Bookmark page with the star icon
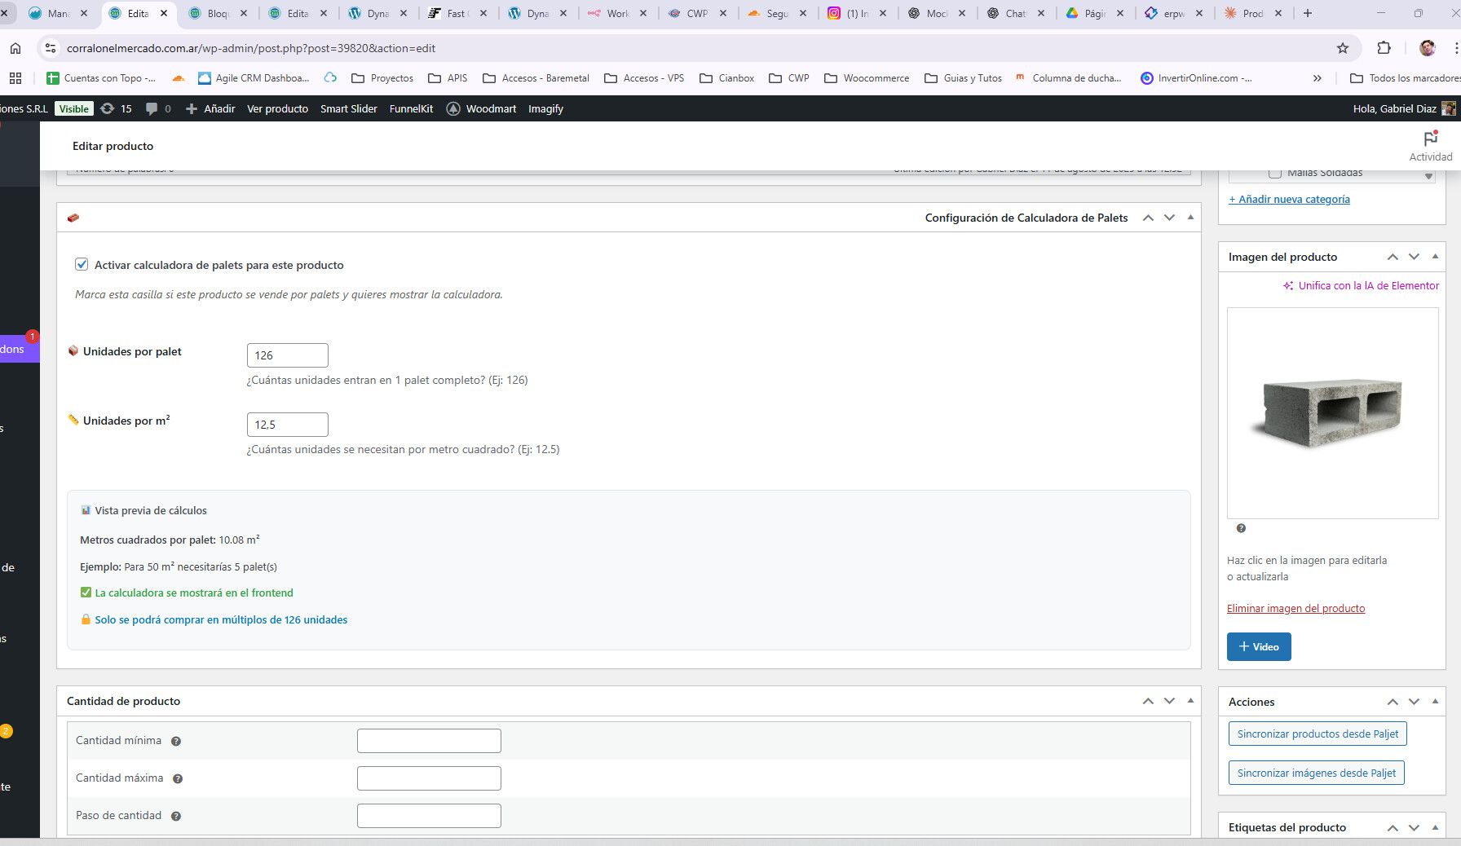Viewport: 1461px width, 846px height. coord(1342,48)
